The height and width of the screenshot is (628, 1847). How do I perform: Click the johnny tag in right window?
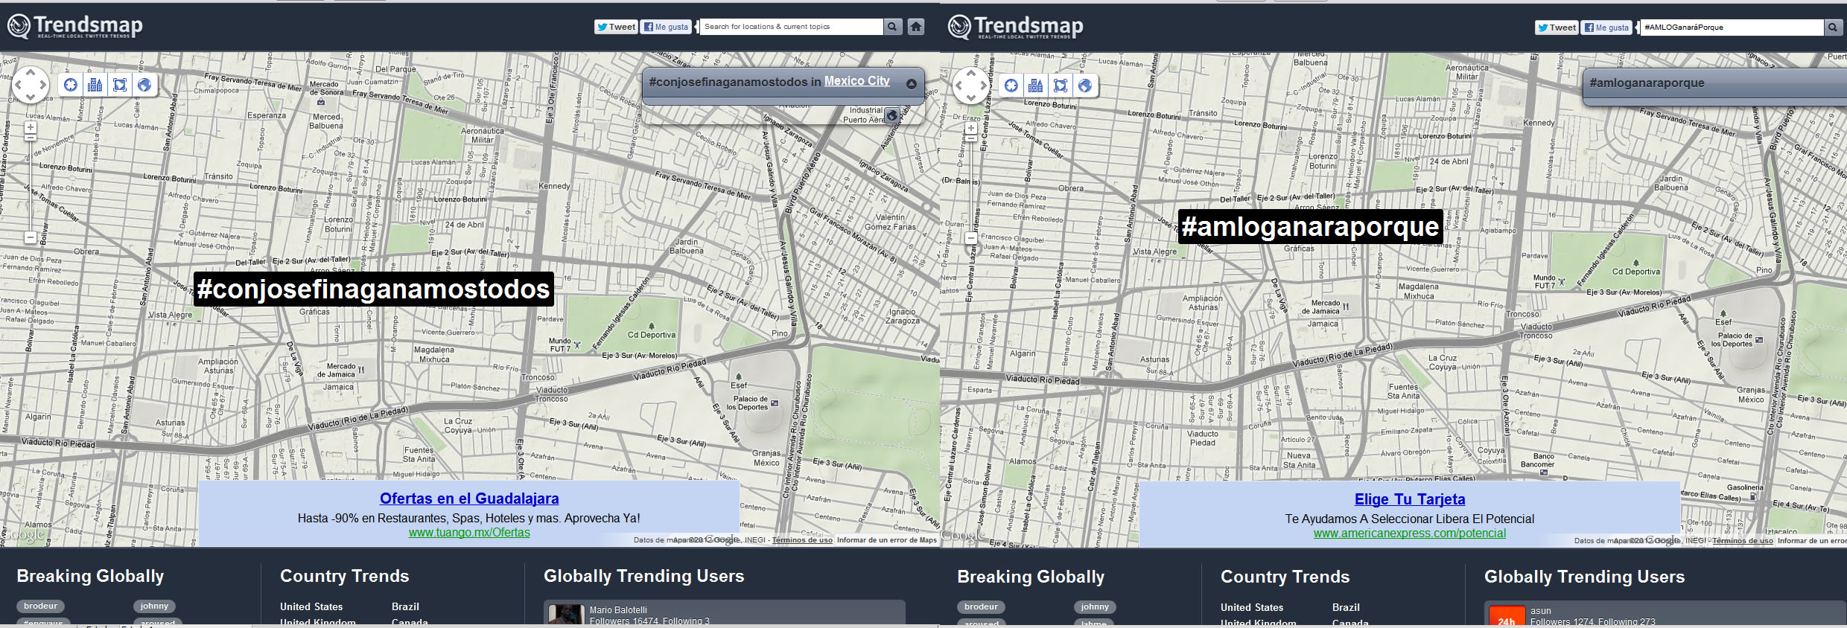[x=1095, y=607]
